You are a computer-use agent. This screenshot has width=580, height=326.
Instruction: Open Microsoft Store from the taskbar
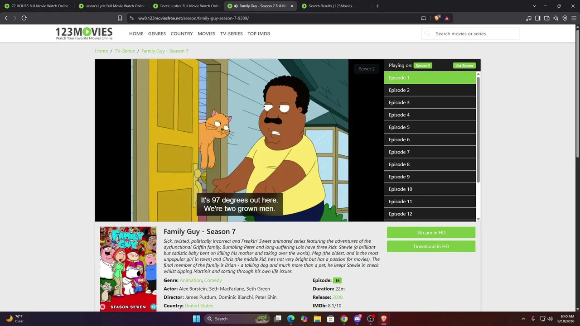(331, 319)
